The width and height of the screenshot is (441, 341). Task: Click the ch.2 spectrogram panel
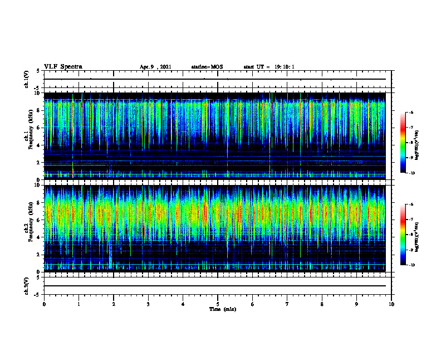[x=215, y=228]
